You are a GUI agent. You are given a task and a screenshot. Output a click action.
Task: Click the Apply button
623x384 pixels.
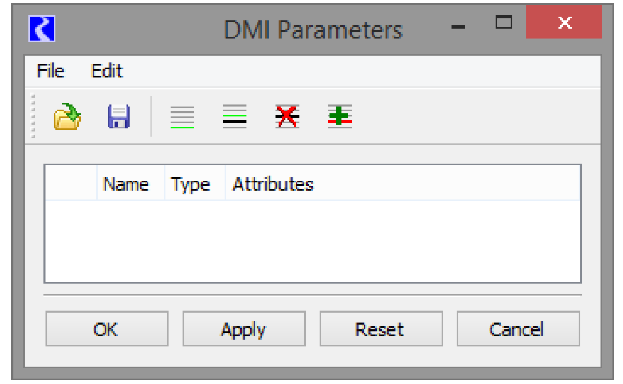coord(243,329)
